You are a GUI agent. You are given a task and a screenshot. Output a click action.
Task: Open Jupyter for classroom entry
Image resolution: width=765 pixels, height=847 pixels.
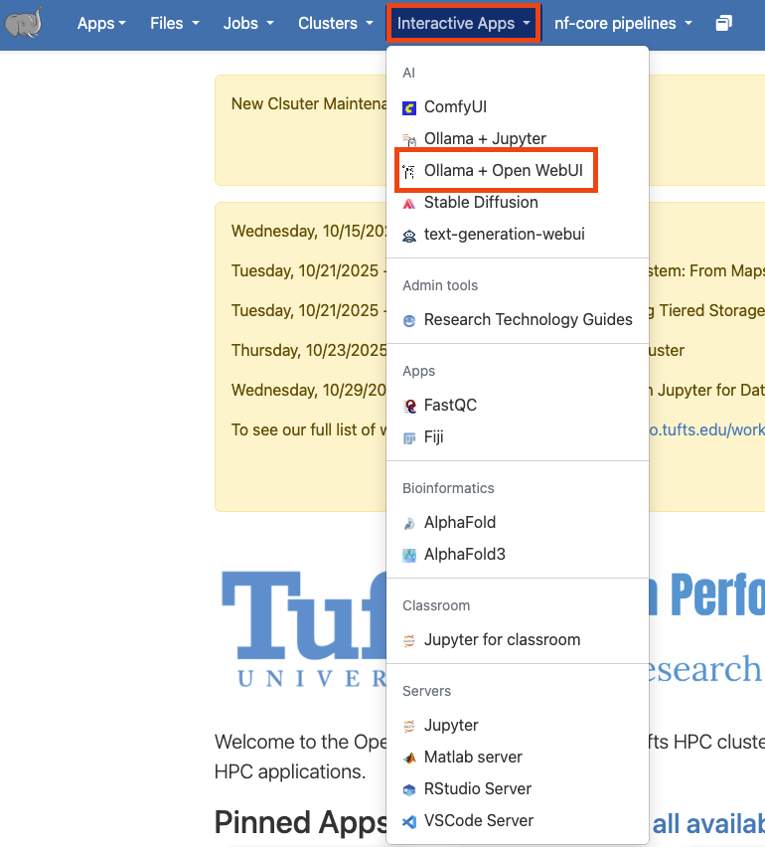[518, 639]
